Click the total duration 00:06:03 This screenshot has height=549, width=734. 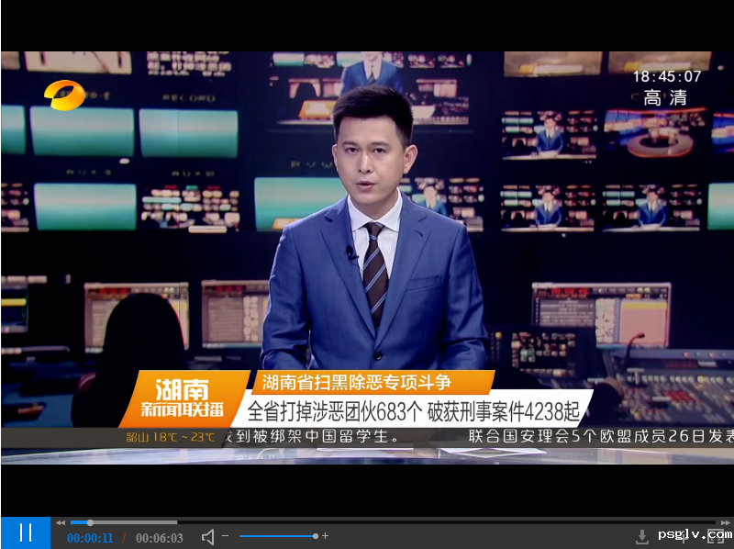[160, 538]
